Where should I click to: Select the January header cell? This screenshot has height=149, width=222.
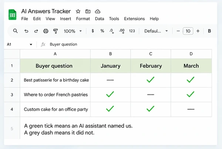coord(110,66)
